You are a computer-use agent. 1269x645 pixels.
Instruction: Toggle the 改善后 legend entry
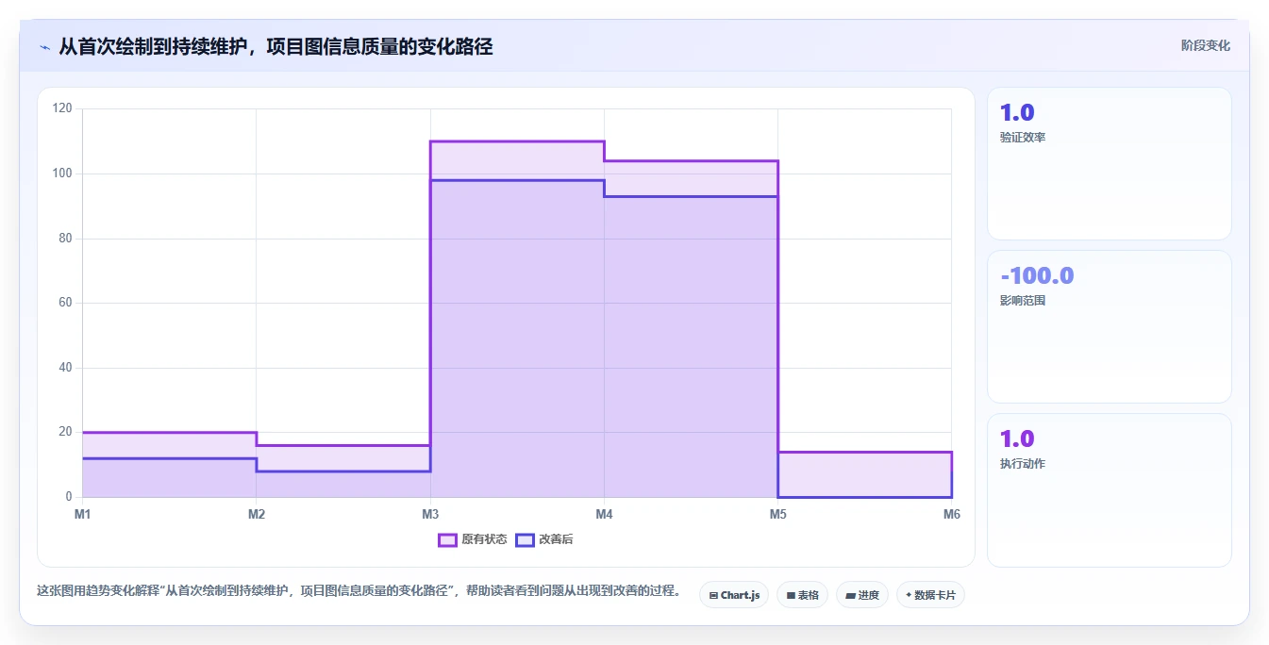point(544,539)
